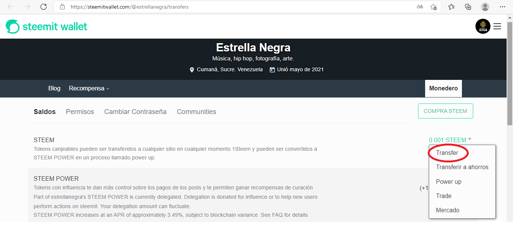Click the Cumaná, Sucre. Venezuela location text

point(230,69)
